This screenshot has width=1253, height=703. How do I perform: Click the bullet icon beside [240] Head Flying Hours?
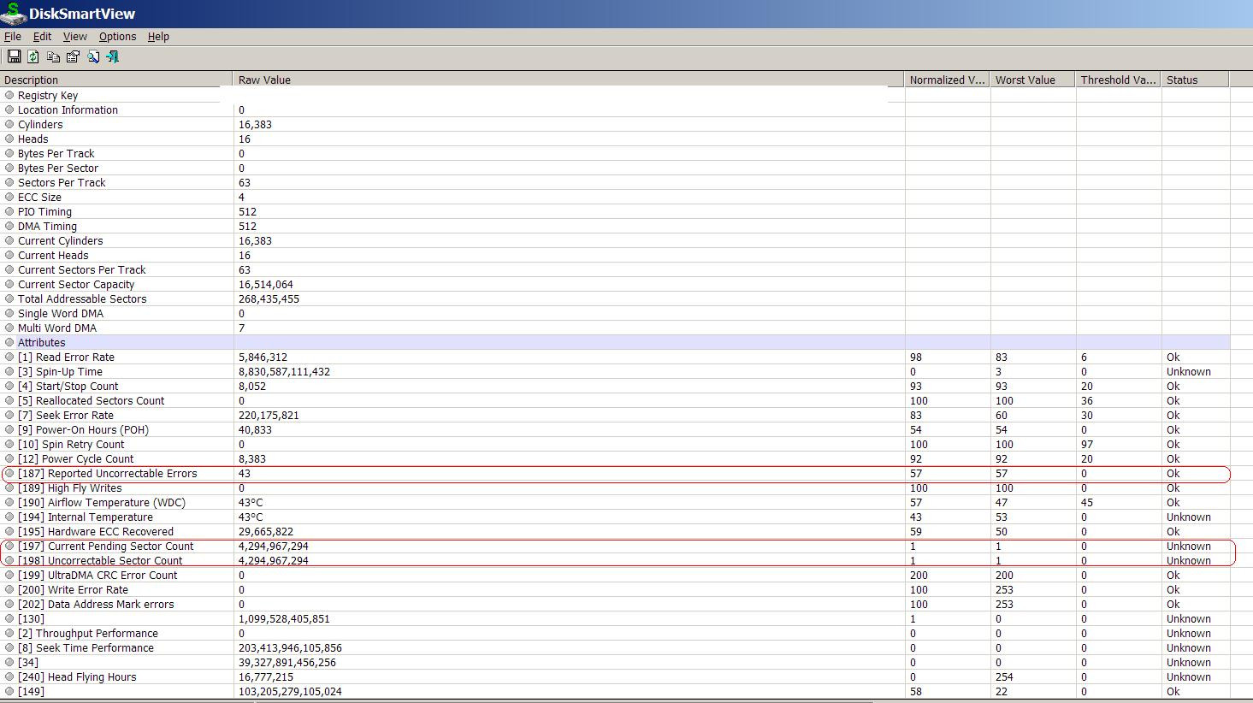(9, 676)
